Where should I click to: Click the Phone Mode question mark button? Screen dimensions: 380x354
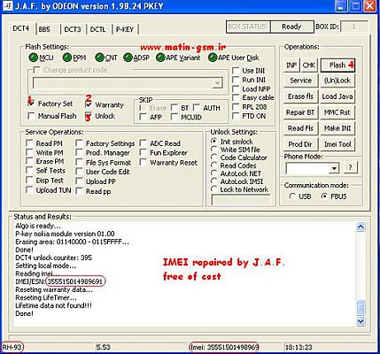click(x=350, y=167)
